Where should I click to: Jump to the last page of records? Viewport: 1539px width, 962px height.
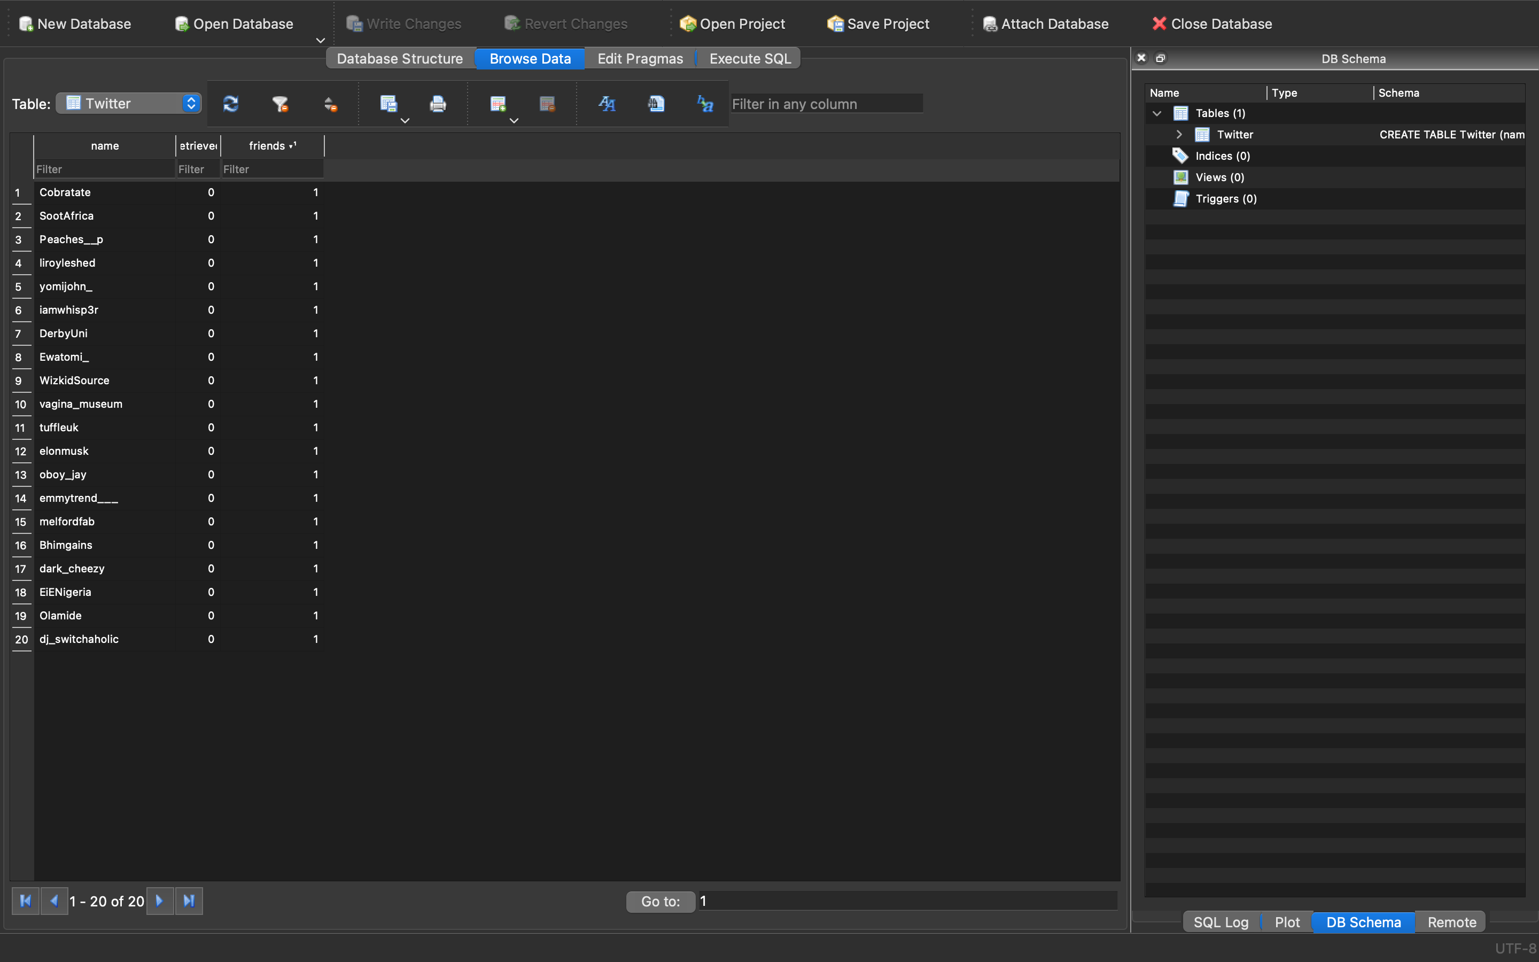click(x=188, y=901)
